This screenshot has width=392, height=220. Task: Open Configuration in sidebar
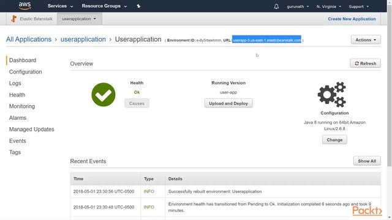(26, 72)
